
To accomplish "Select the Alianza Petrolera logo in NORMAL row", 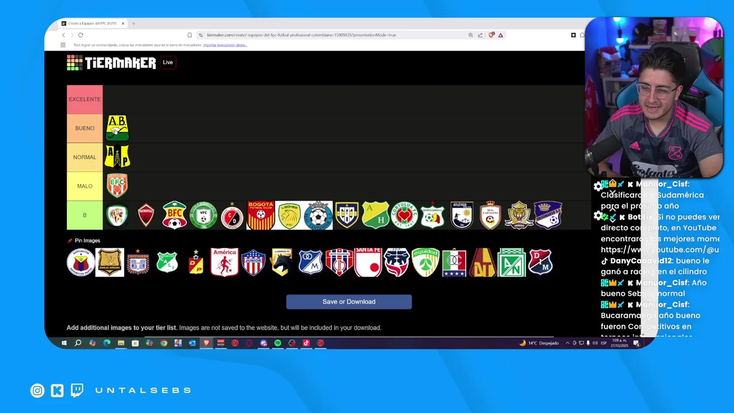I will [x=117, y=157].
